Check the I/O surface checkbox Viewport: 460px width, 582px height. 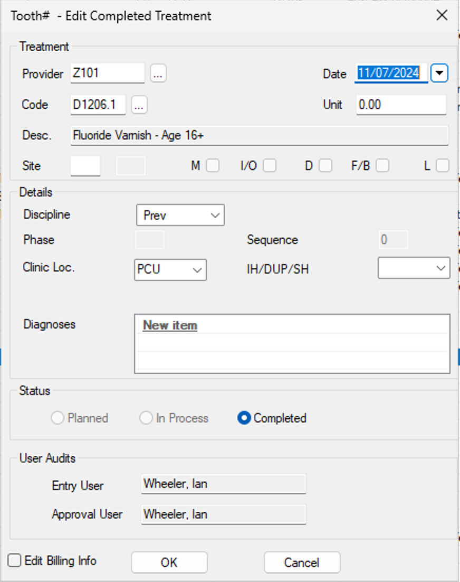tap(270, 165)
